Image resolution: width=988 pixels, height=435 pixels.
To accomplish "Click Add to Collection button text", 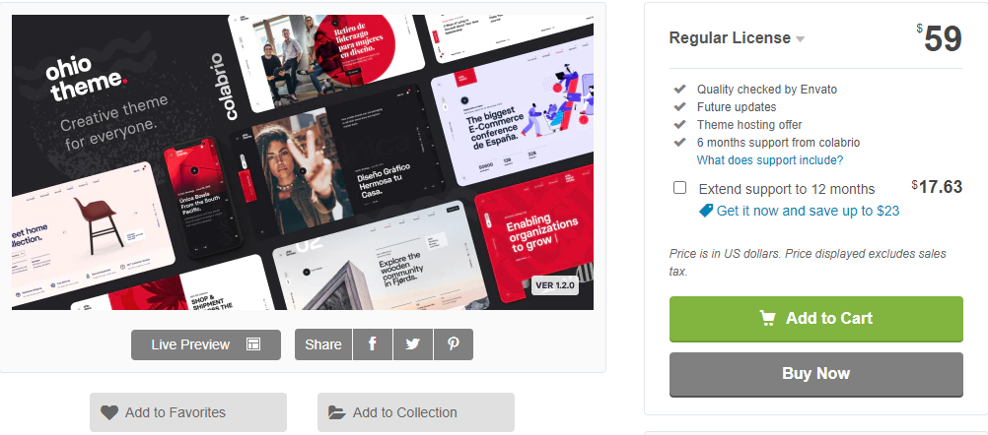I will 405,412.
